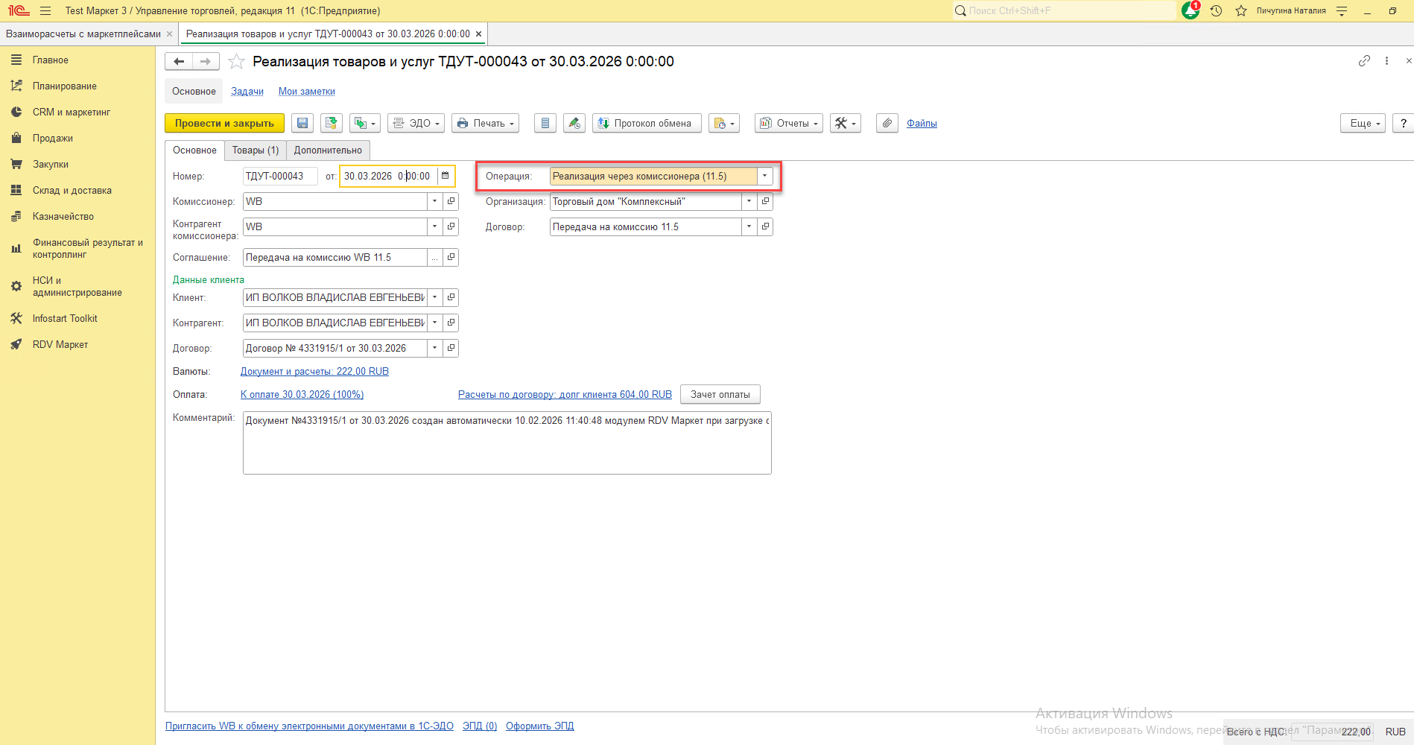Go back with the left arrow
Image resolution: width=1414 pixels, height=745 pixels.
(x=179, y=62)
